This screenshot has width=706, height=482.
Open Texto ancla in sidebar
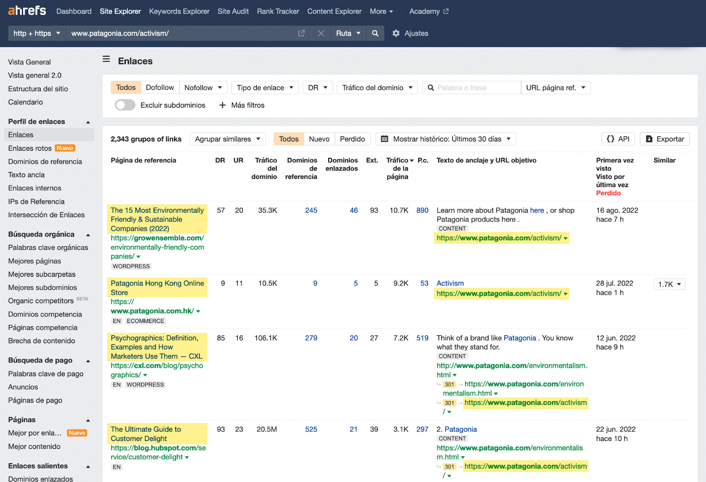pyautogui.click(x=26, y=175)
